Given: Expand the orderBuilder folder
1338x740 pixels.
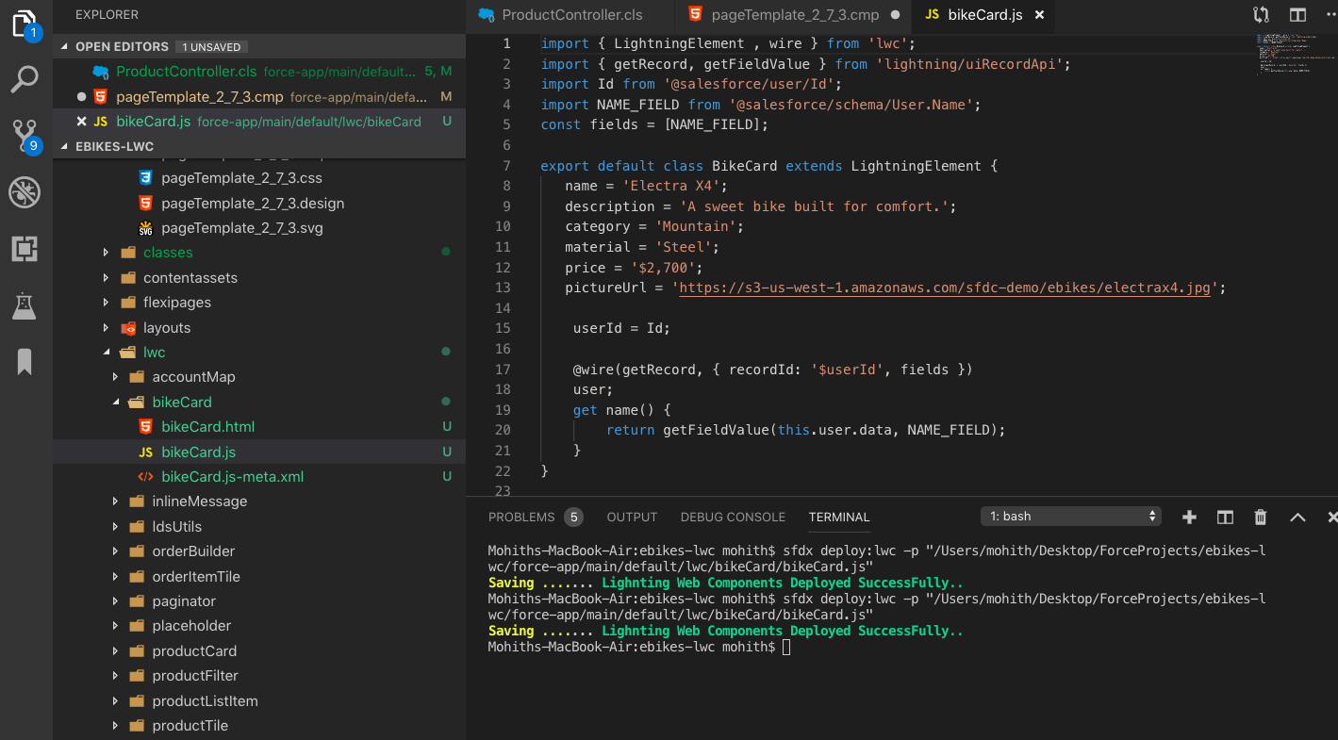Looking at the screenshot, I should (x=116, y=551).
